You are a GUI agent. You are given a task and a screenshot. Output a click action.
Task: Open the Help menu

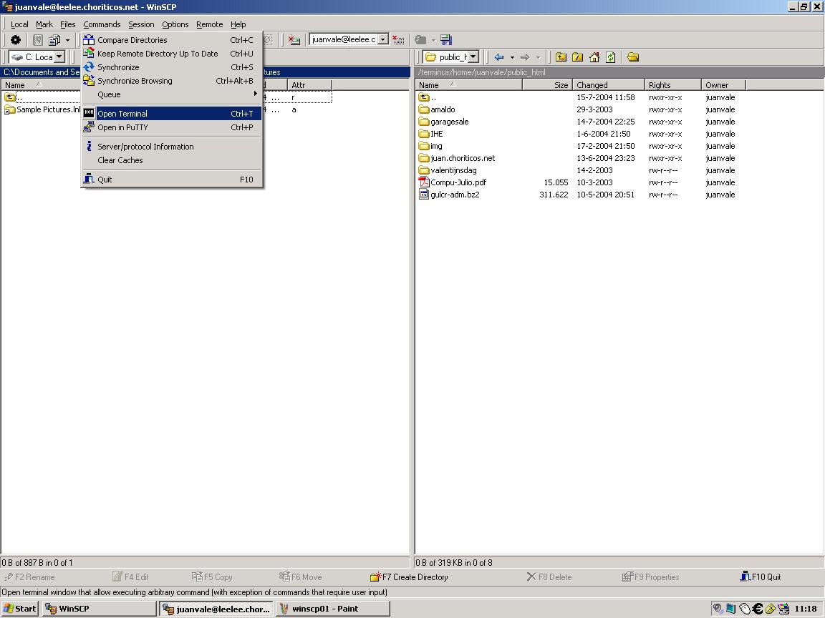point(238,24)
